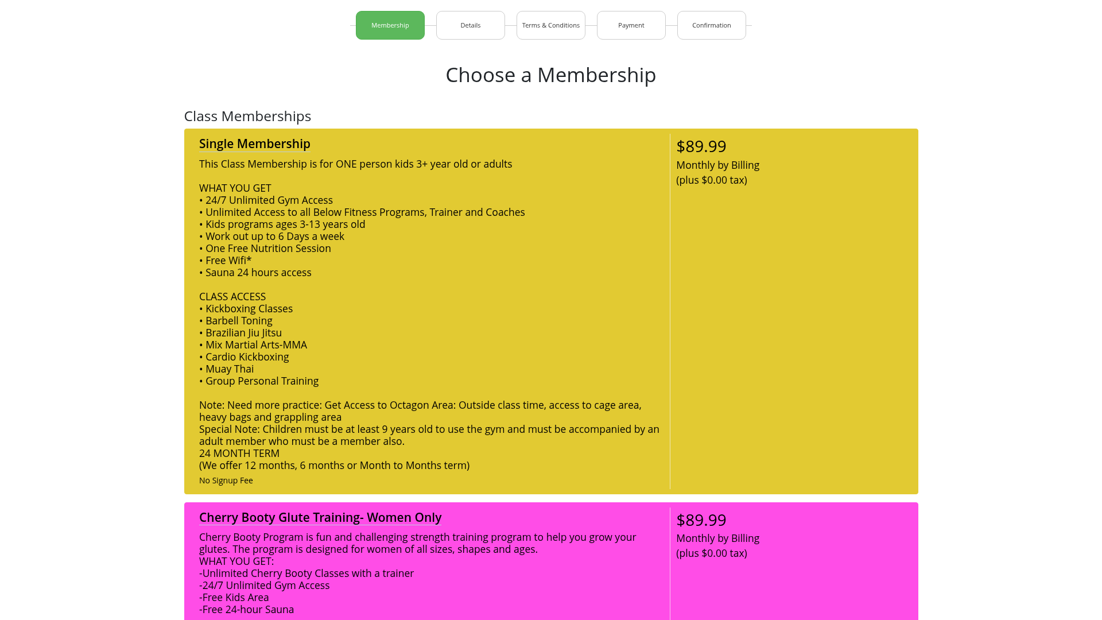Click the tax note in Single Membership
Viewport: 1102px width, 620px height.
click(x=712, y=180)
